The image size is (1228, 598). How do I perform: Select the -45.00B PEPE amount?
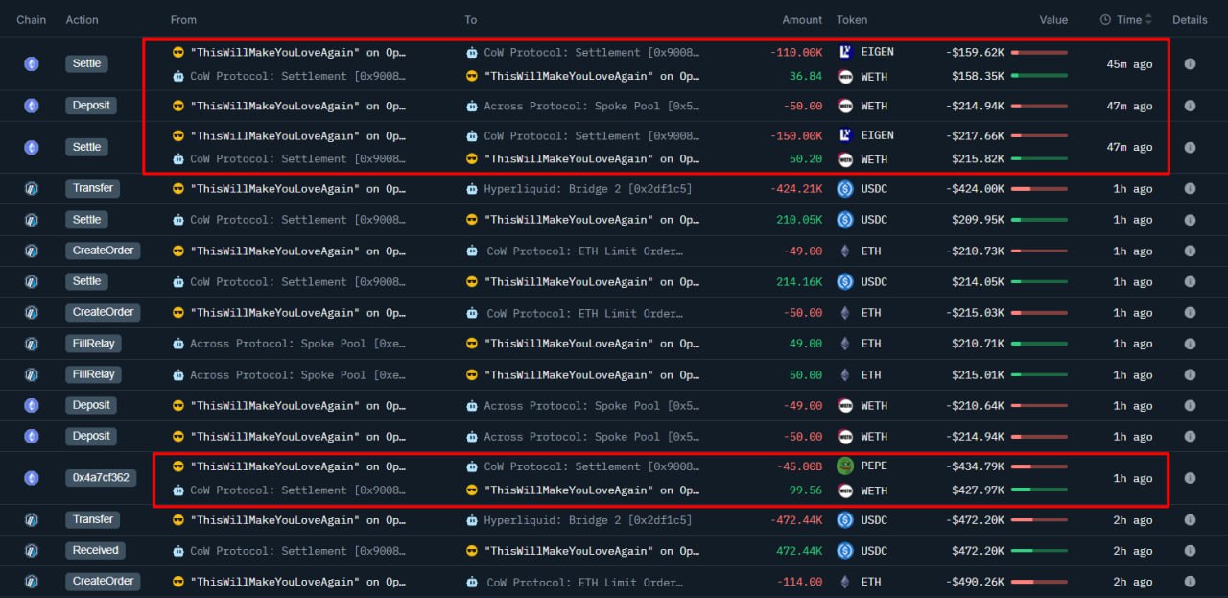click(799, 467)
